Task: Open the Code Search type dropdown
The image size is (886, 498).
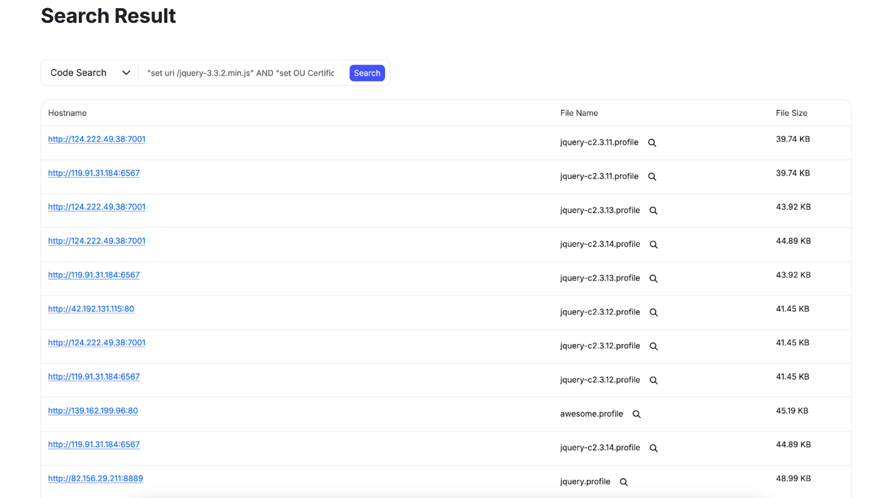Action: click(x=90, y=73)
